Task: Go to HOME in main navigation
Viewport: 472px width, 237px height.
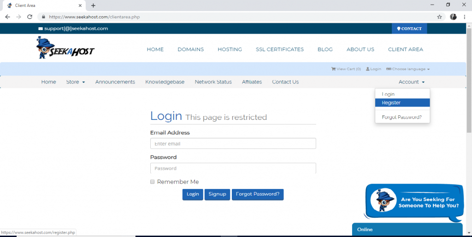Action: tap(155, 49)
